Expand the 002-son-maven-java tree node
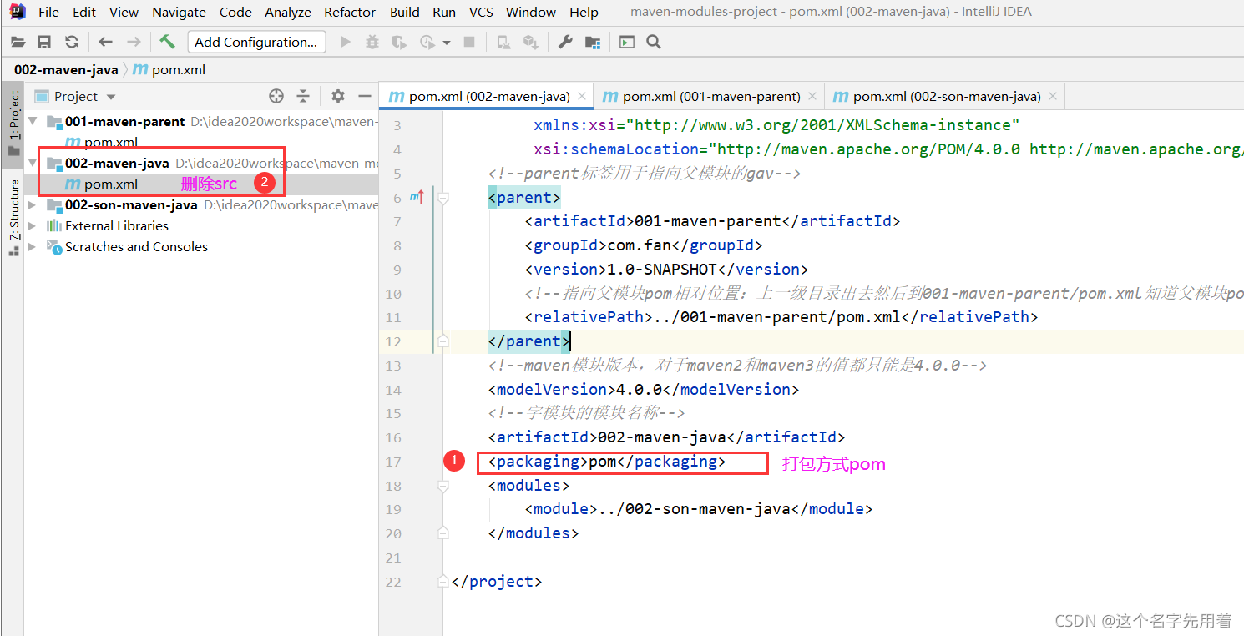This screenshot has height=636, width=1244. click(x=33, y=204)
